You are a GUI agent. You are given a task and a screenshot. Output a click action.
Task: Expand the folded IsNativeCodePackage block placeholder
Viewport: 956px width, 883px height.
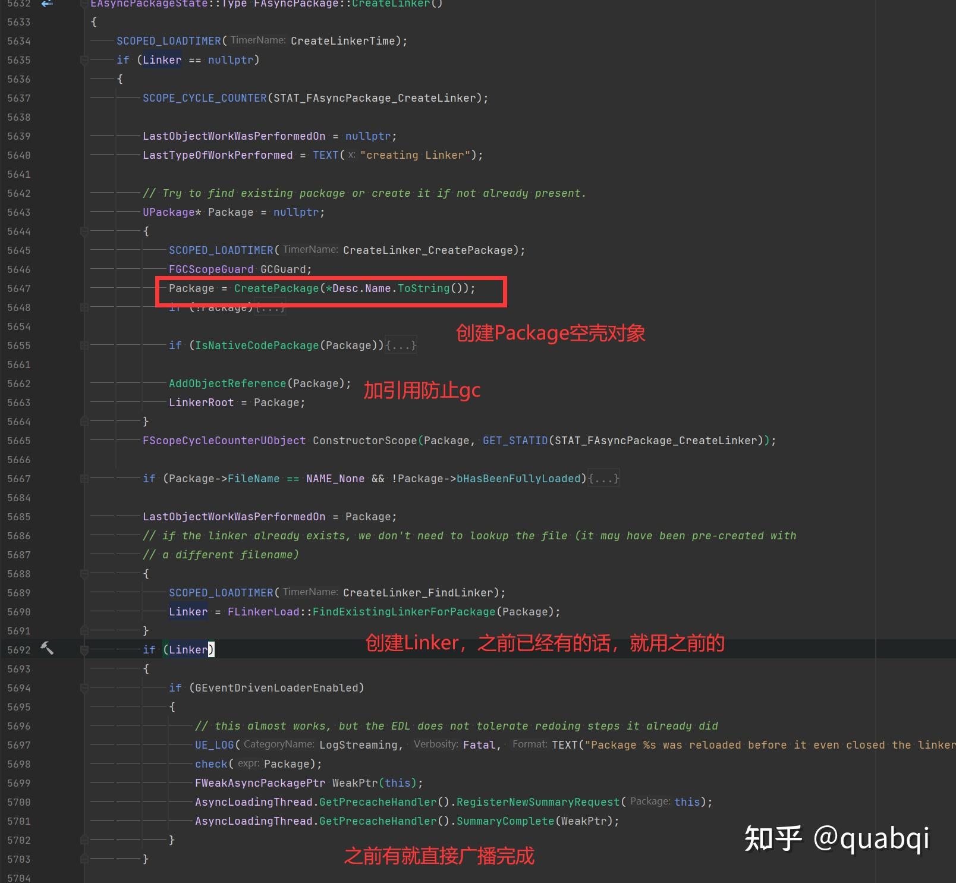click(401, 345)
